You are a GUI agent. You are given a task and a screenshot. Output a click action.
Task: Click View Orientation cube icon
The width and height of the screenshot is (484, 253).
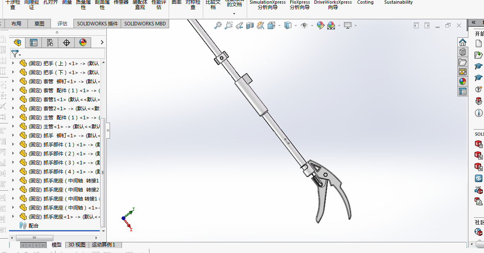click(271, 25)
